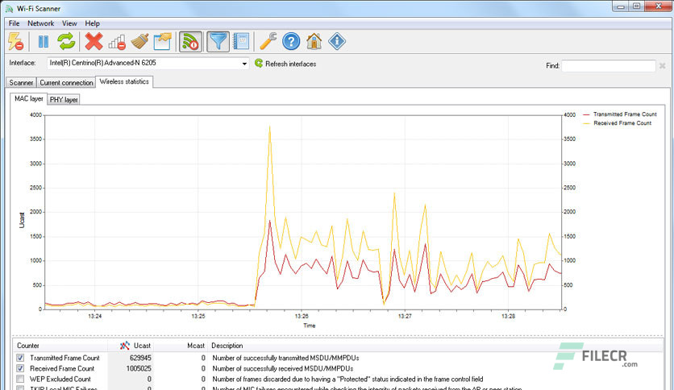Click the house home icon
674x390 pixels.
(x=314, y=42)
